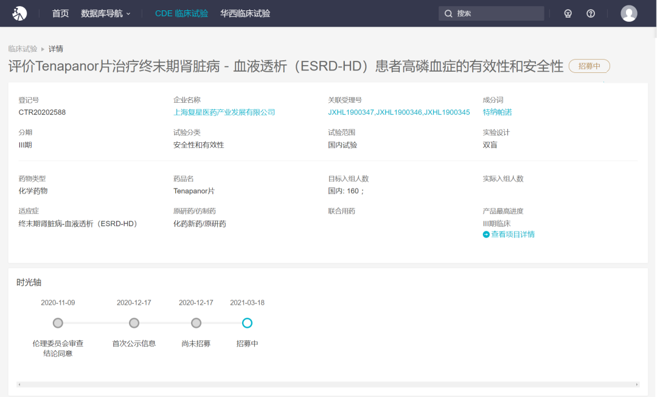Click the 安全性和有效性 value
The width and height of the screenshot is (657, 397).
(x=198, y=145)
